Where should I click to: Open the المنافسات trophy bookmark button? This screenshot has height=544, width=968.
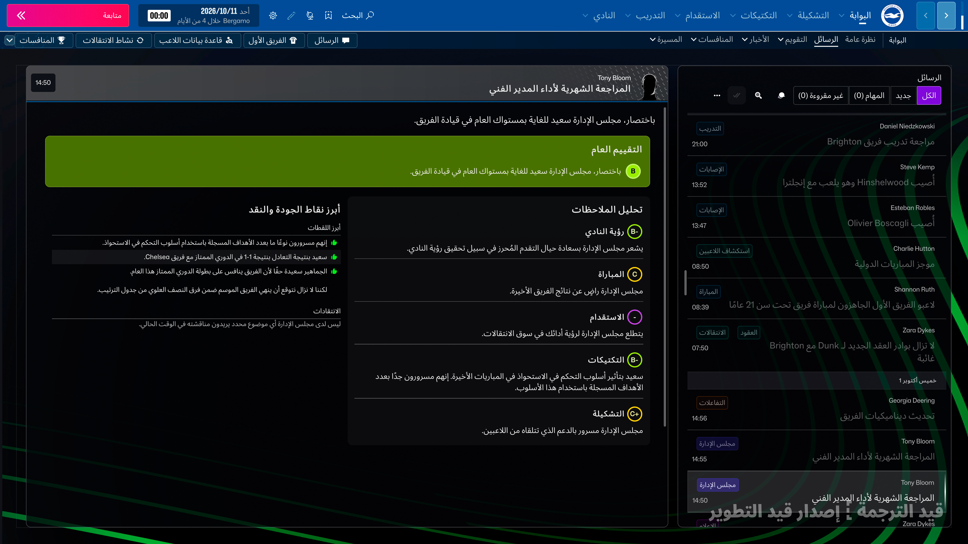(x=44, y=40)
